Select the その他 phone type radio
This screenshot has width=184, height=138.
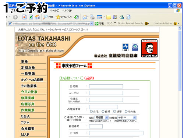[x=126, y=112]
